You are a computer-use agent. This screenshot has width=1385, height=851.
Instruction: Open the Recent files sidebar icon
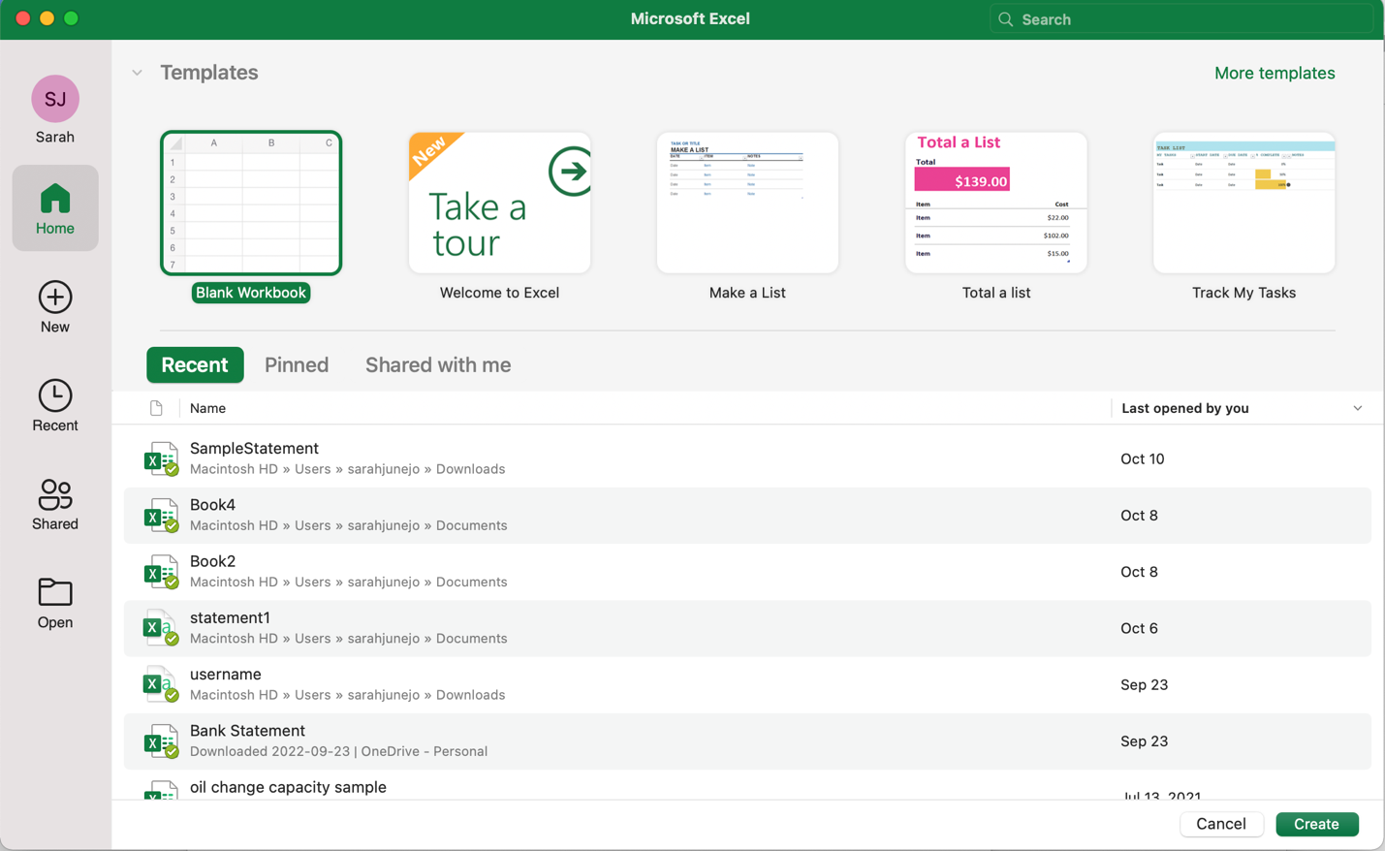click(55, 395)
